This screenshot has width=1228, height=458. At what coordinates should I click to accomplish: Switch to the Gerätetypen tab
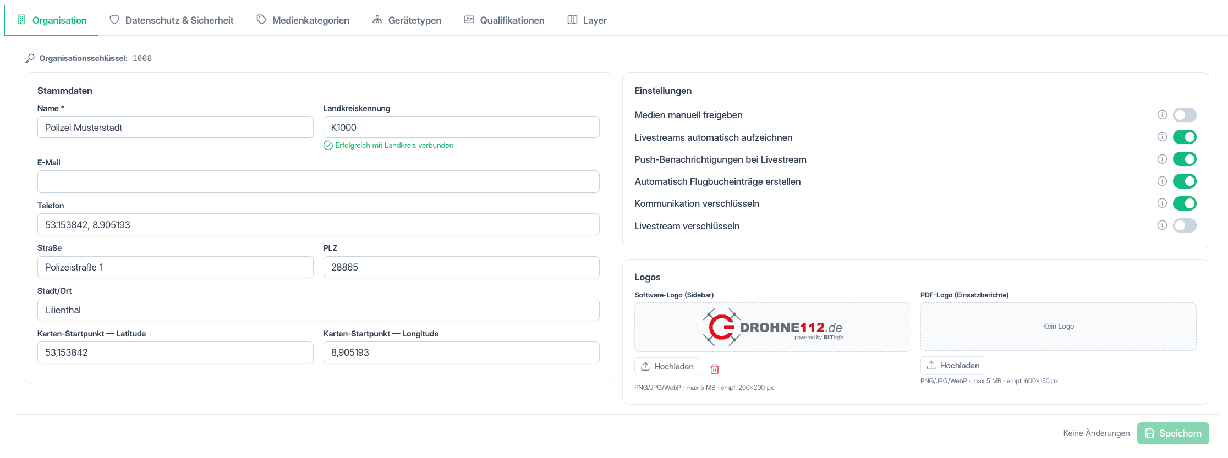[x=407, y=20]
